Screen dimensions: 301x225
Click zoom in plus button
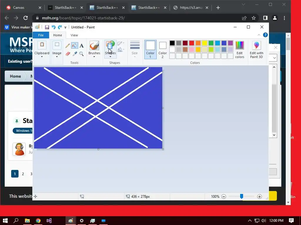click(259, 197)
